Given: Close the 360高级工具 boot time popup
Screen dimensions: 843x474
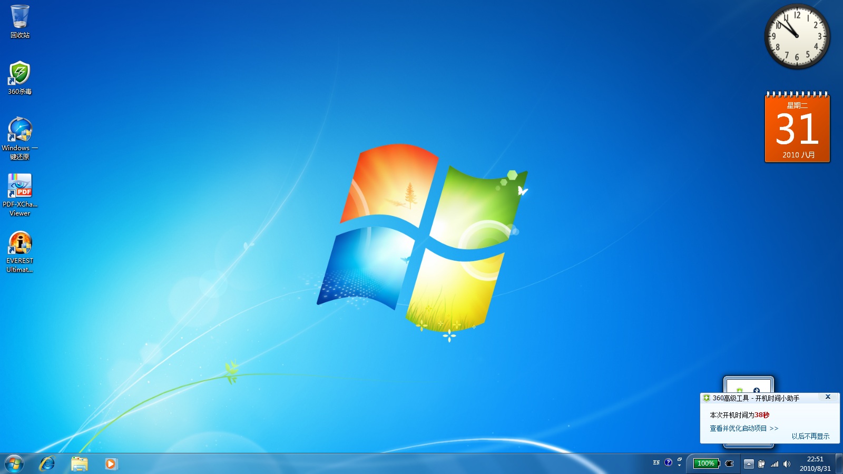Looking at the screenshot, I should tap(828, 397).
